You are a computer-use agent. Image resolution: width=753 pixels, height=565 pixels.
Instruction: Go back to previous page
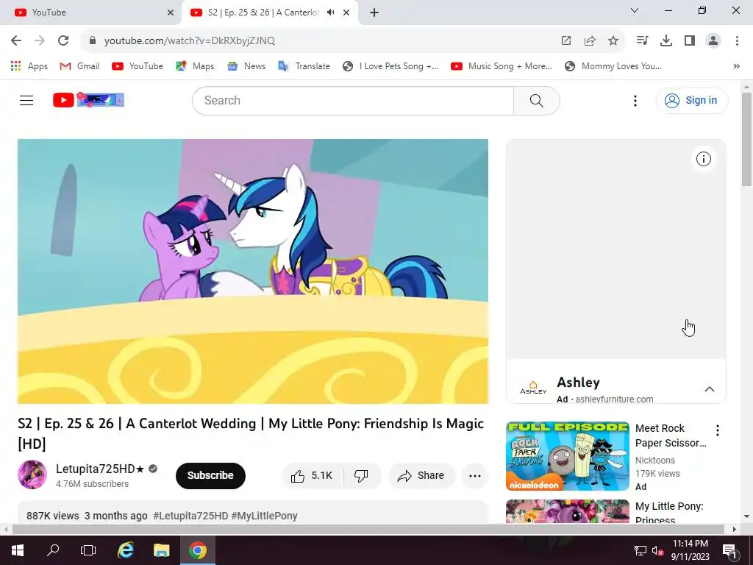click(x=16, y=40)
